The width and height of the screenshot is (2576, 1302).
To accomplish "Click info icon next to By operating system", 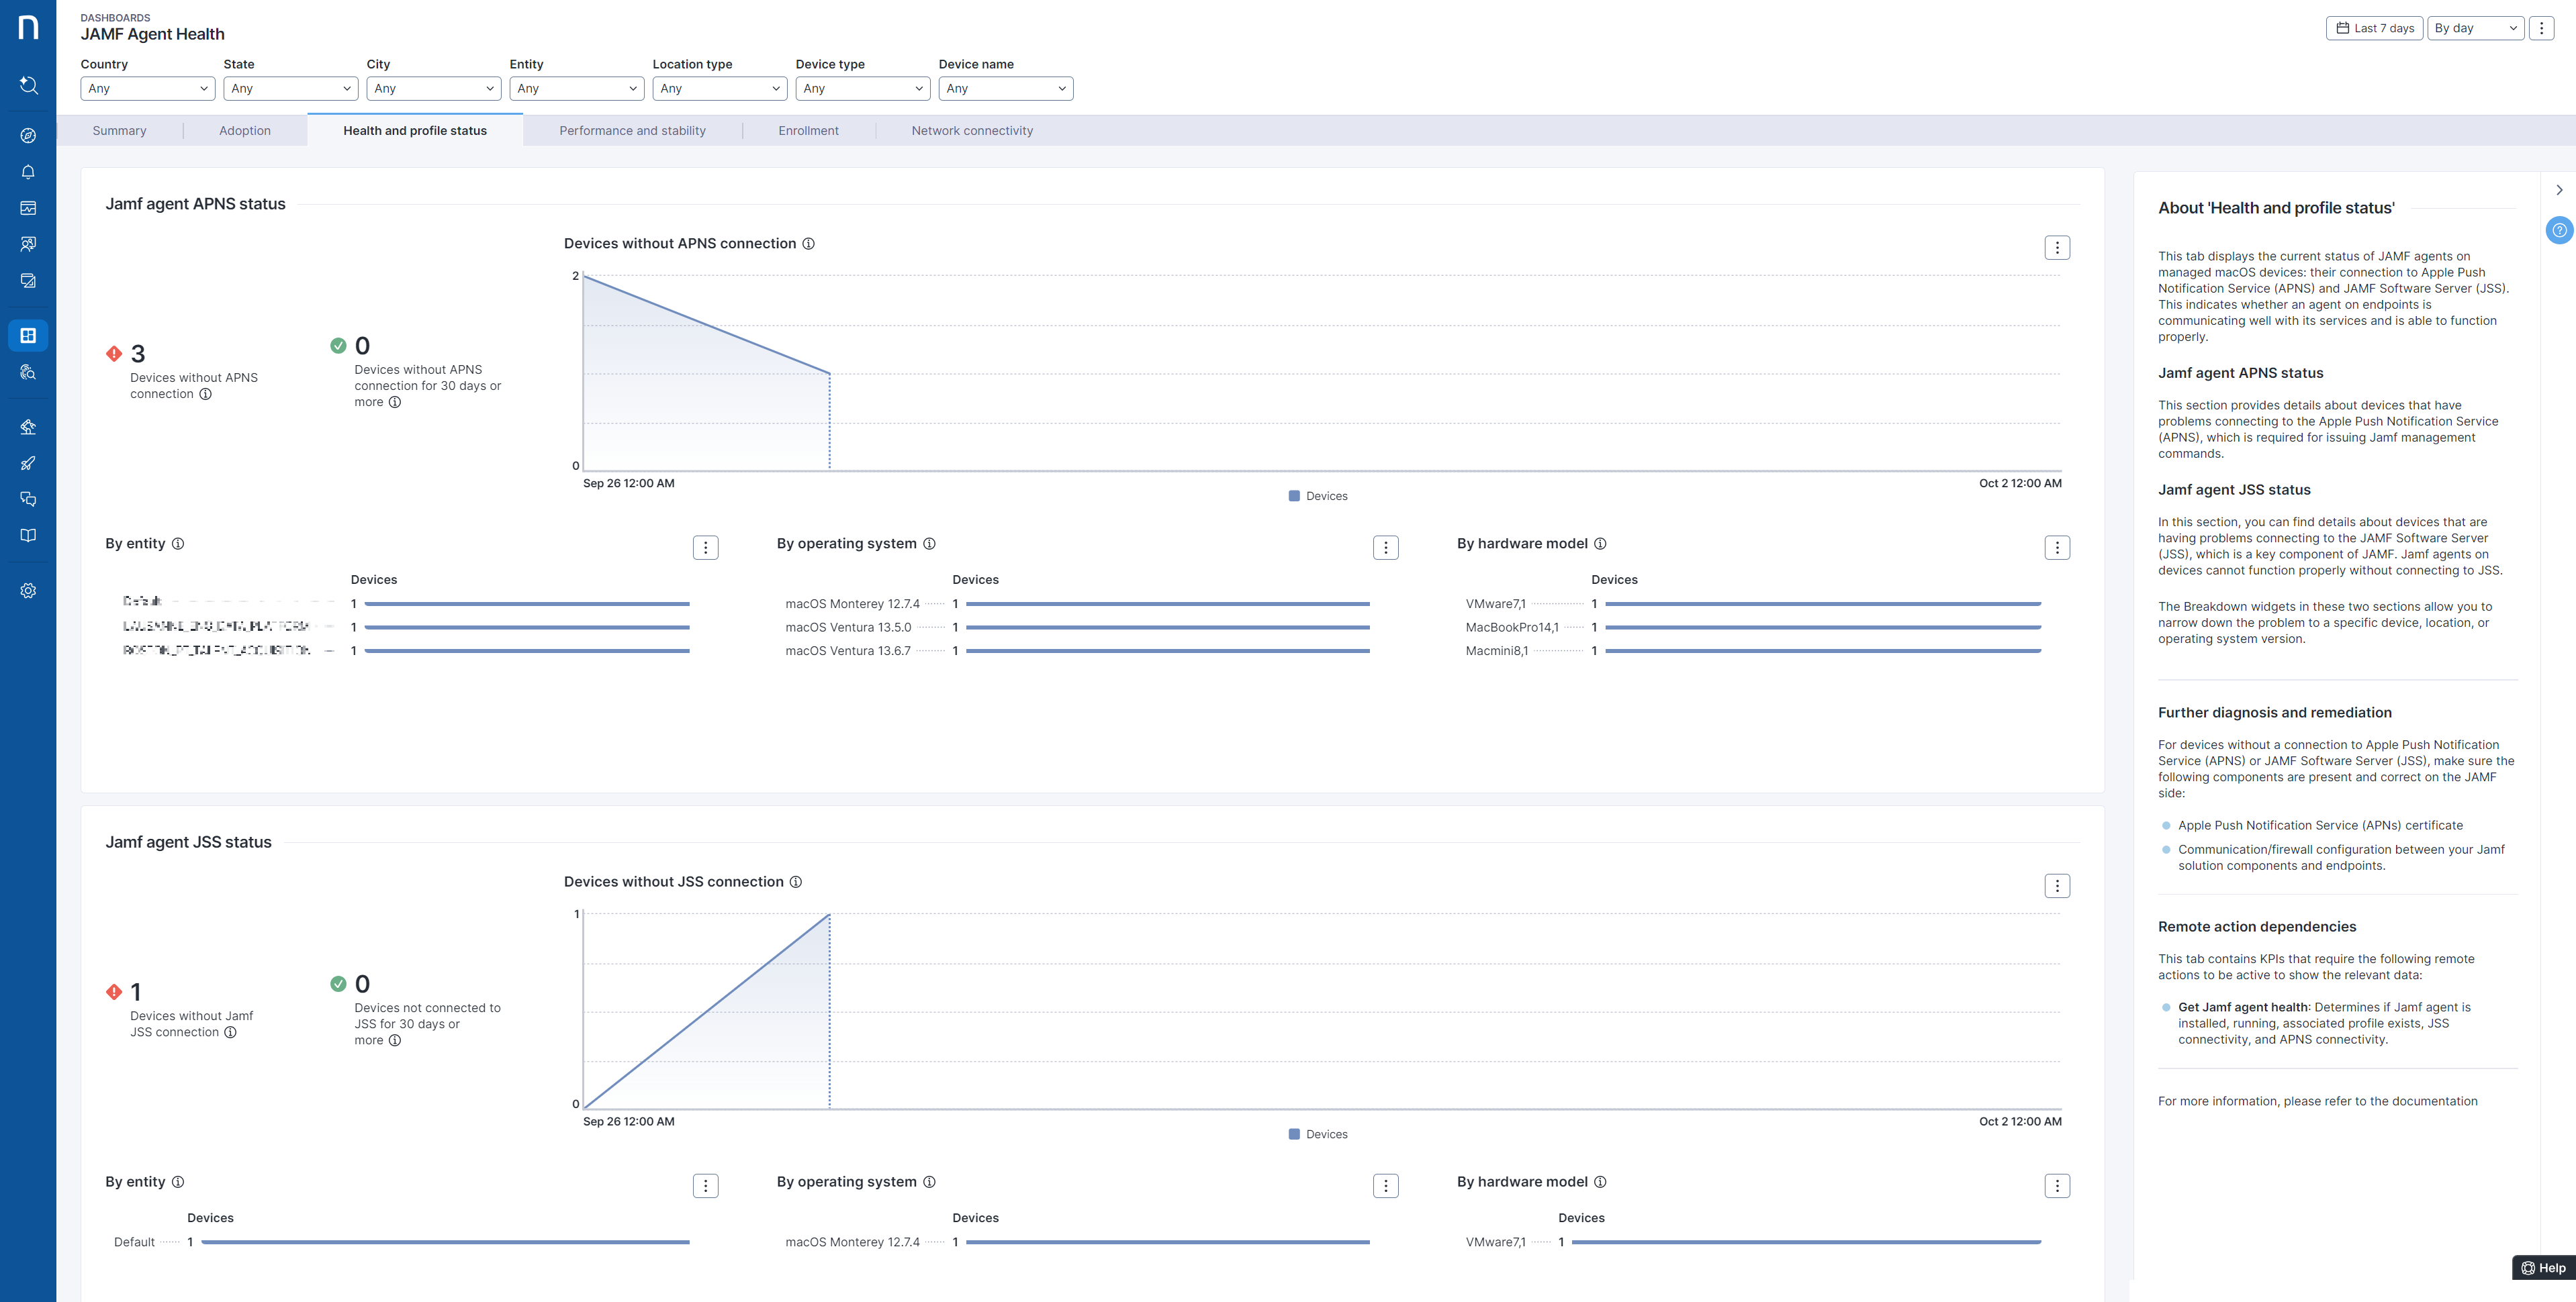I will [929, 544].
